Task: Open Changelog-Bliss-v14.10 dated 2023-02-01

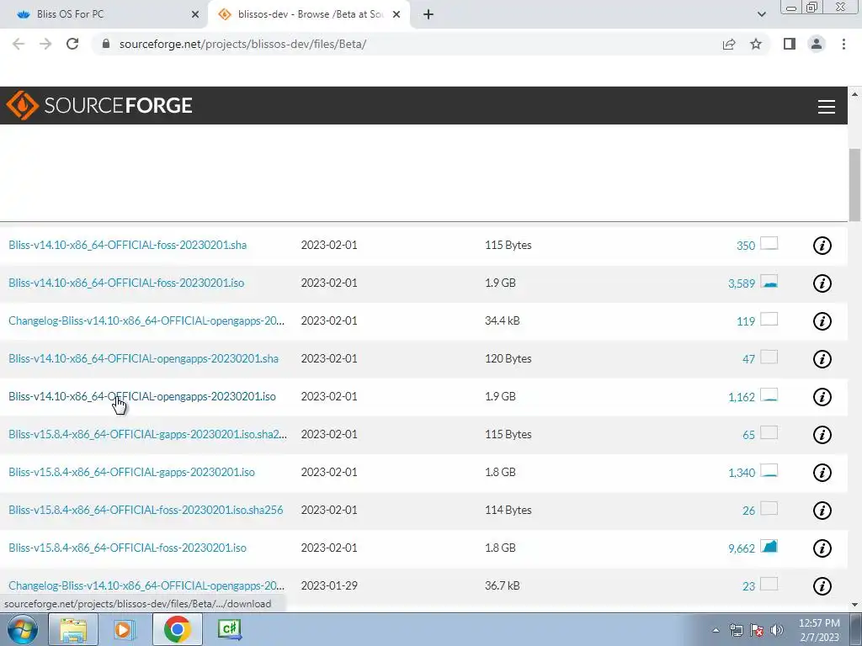Action: tap(146, 320)
